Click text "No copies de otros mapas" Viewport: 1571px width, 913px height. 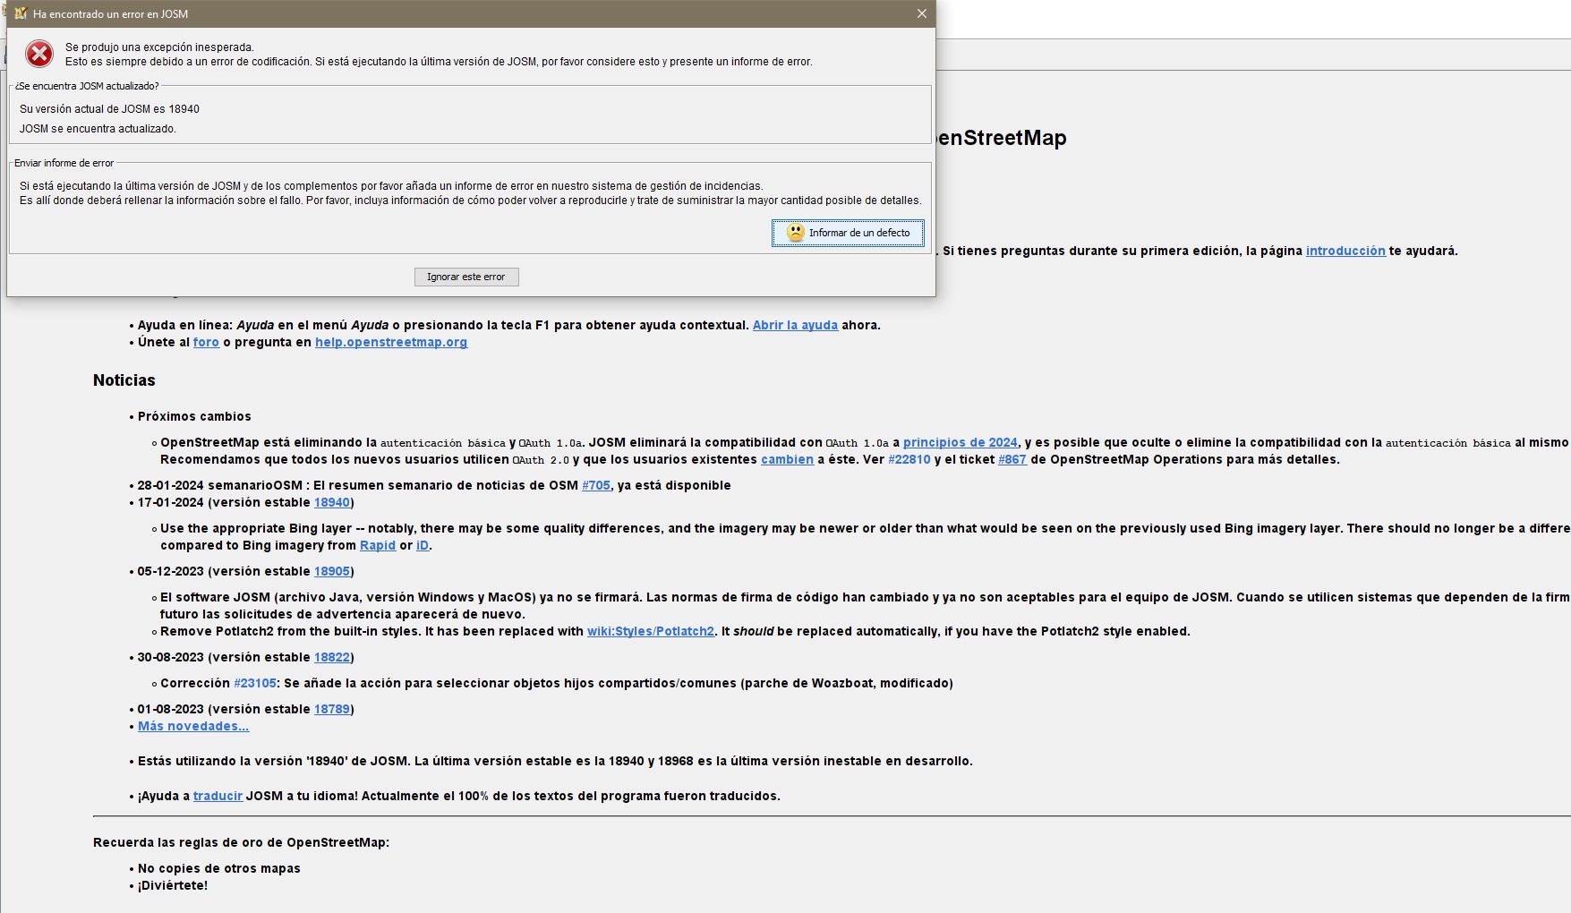(219, 868)
